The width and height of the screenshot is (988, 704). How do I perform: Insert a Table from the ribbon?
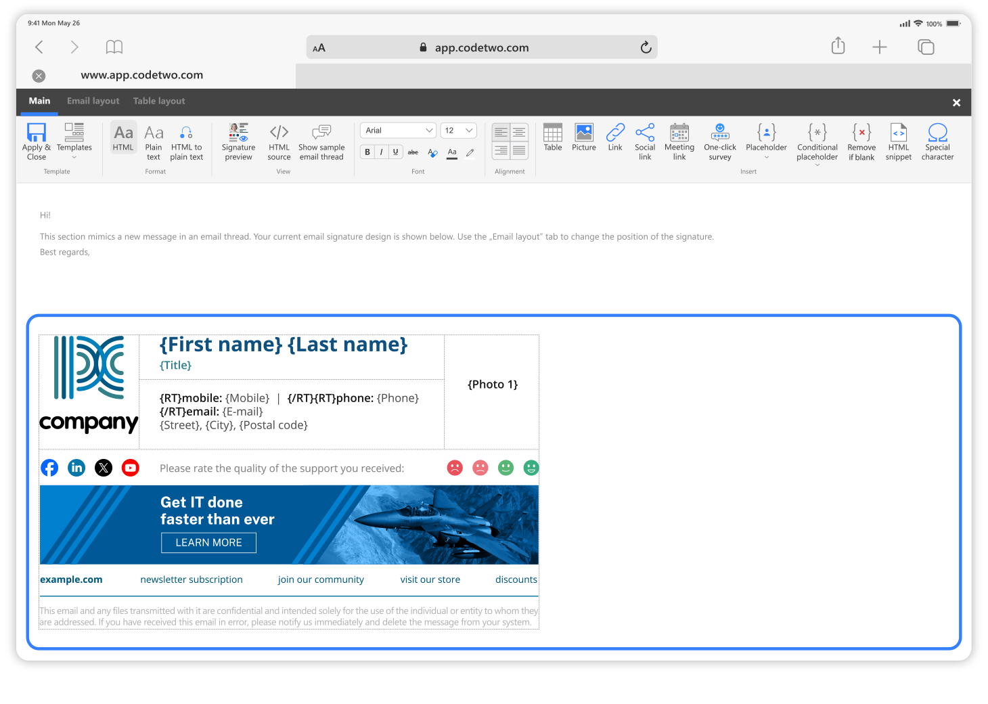tap(552, 137)
